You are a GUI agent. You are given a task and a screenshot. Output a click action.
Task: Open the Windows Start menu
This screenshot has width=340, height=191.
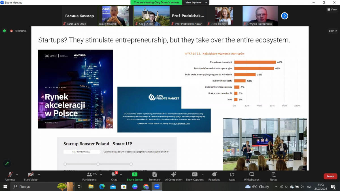point(5,186)
